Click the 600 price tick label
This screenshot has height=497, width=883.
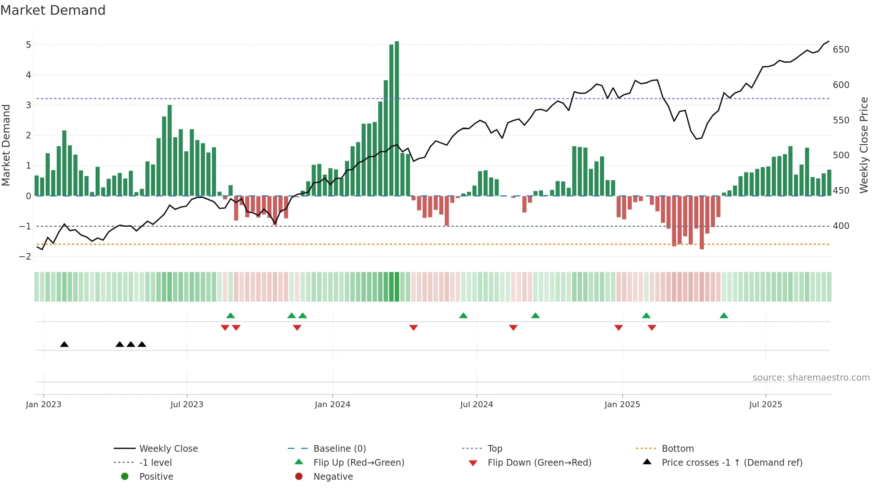pos(841,85)
